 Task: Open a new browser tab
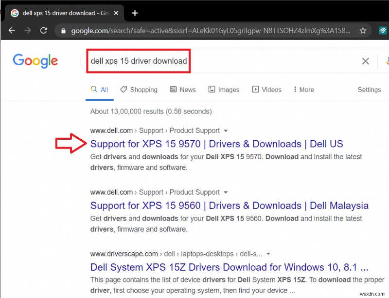pos(135,13)
